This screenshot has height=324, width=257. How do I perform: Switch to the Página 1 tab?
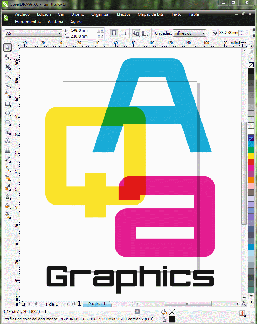click(97, 304)
